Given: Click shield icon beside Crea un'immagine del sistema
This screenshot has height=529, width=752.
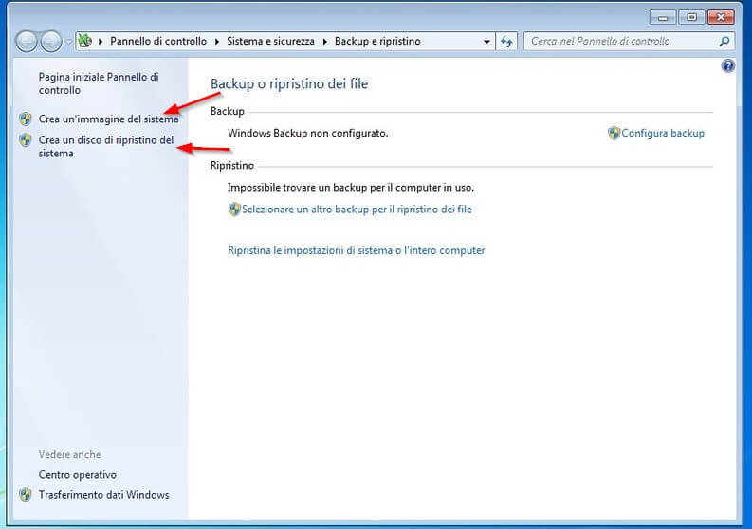Looking at the screenshot, I should coord(26,119).
